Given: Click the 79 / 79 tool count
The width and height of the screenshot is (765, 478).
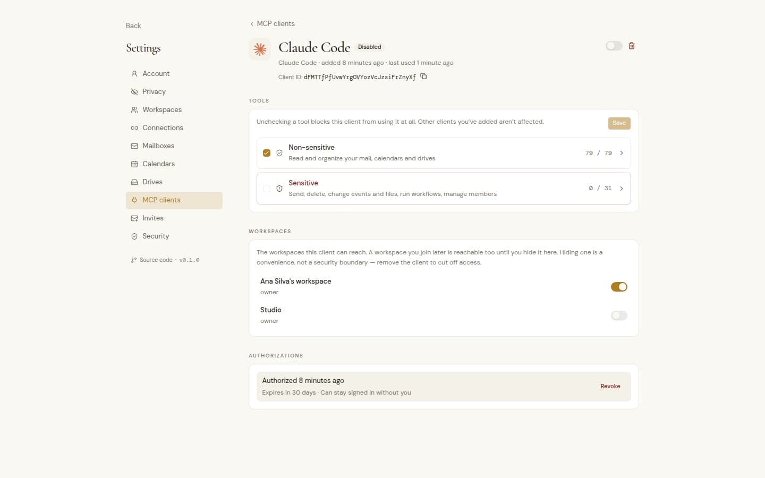Looking at the screenshot, I should (x=599, y=153).
